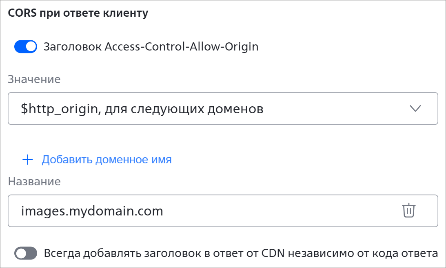The height and width of the screenshot is (268, 446).
Task: Click the CORS при ответе клиенту heading
Action: [78, 13]
